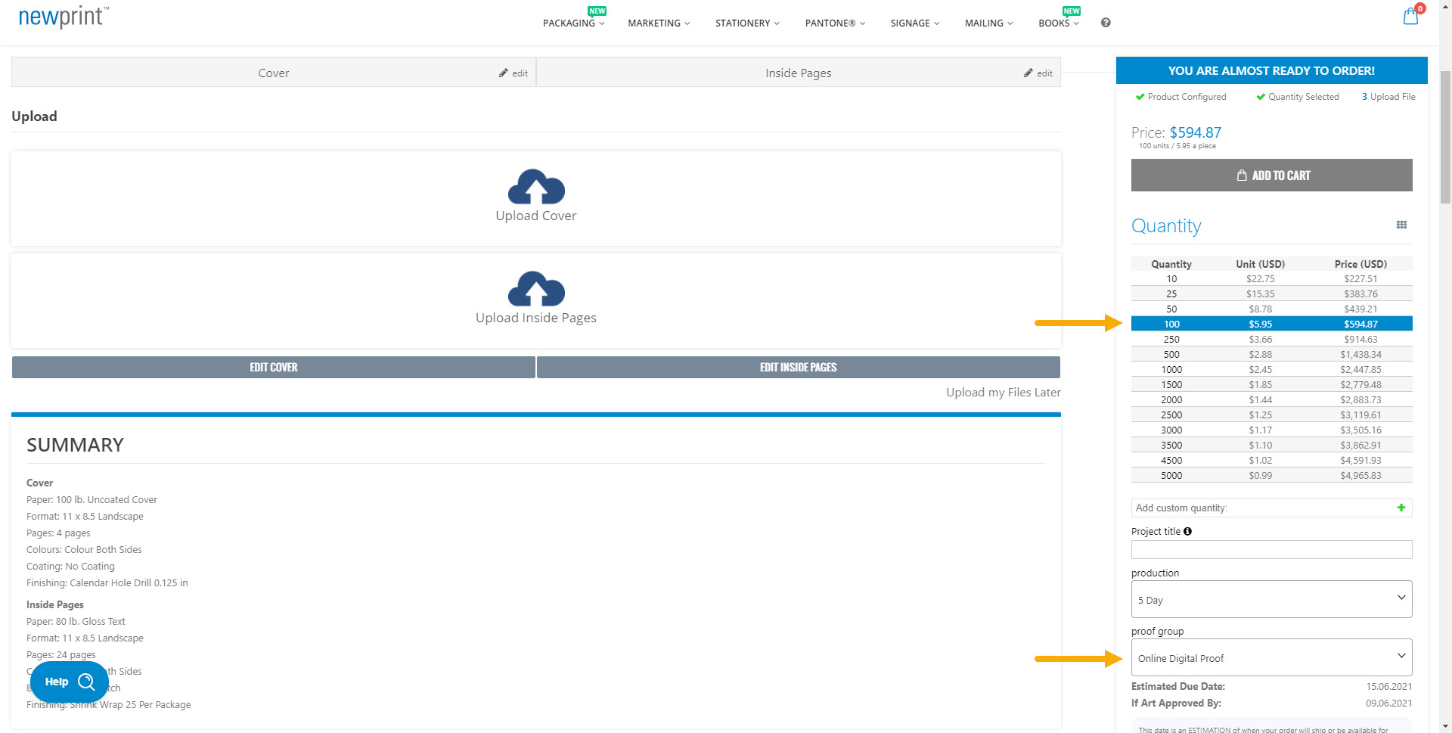
Task: Click the green plus to add custom quantity
Action: point(1401,508)
